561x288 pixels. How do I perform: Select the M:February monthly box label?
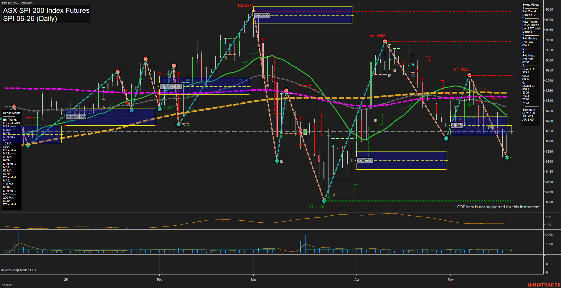pyautogui.click(x=171, y=86)
